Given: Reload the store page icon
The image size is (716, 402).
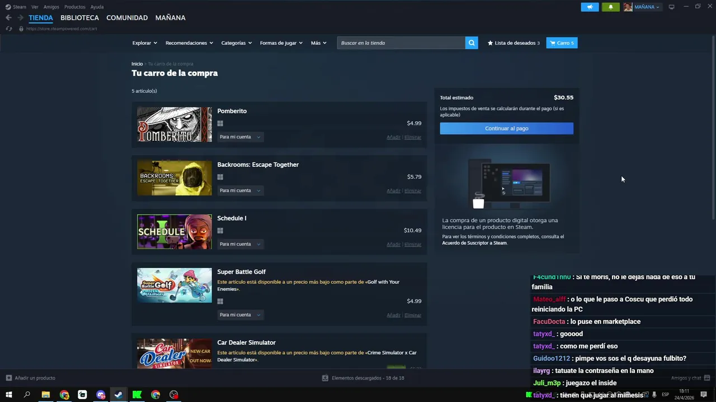Looking at the screenshot, I should [x=8, y=28].
